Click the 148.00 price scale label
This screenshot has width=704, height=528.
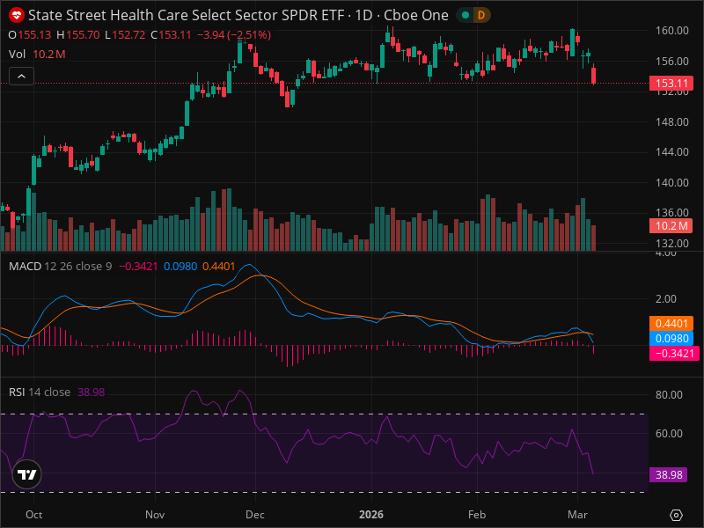click(x=671, y=121)
